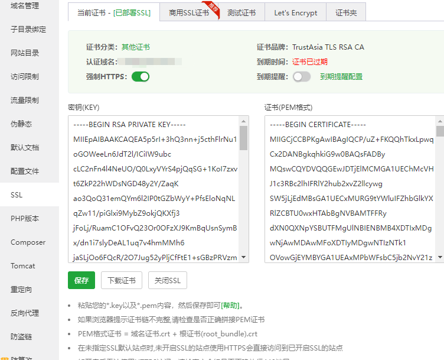Open PHP版本 settings
The height and width of the screenshot is (360, 444).
click(x=25, y=219)
